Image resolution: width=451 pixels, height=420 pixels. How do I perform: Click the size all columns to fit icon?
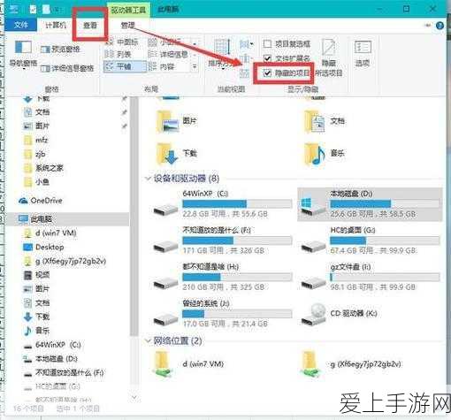pos(245,73)
